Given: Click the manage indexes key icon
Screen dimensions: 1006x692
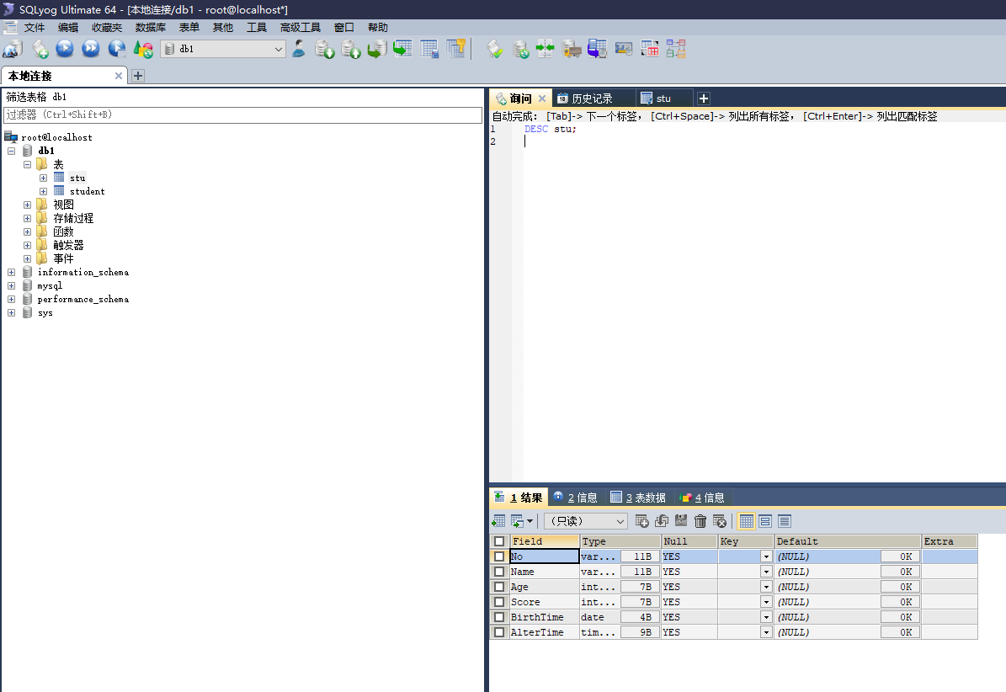Looking at the screenshot, I should pyautogui.click(x=455, y=49).
